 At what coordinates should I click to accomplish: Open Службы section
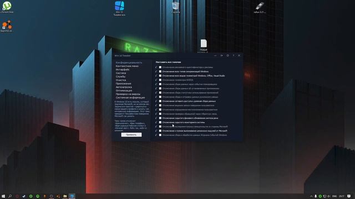(x=120, y=77)
